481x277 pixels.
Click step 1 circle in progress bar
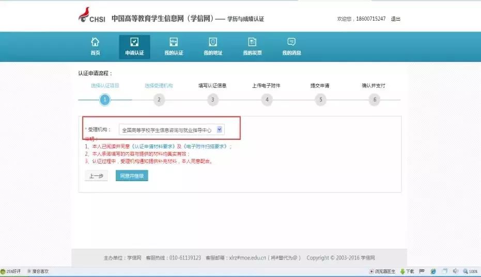(104, 100)
